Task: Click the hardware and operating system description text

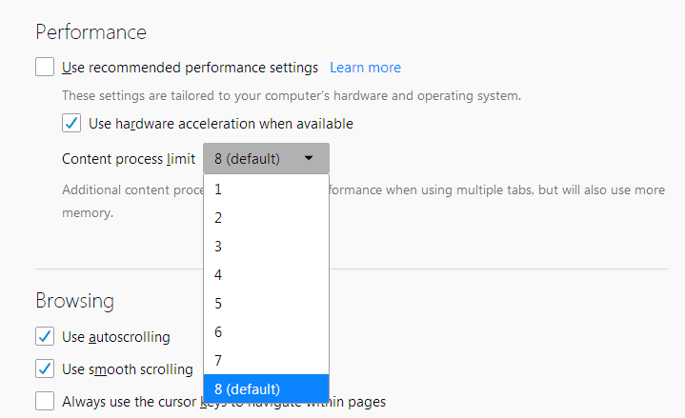Action: click(291, 95)
